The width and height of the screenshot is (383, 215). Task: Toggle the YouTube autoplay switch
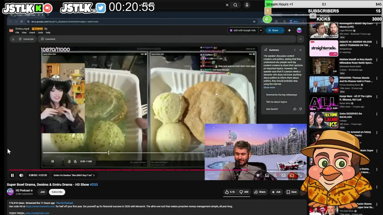coord(259,175)
